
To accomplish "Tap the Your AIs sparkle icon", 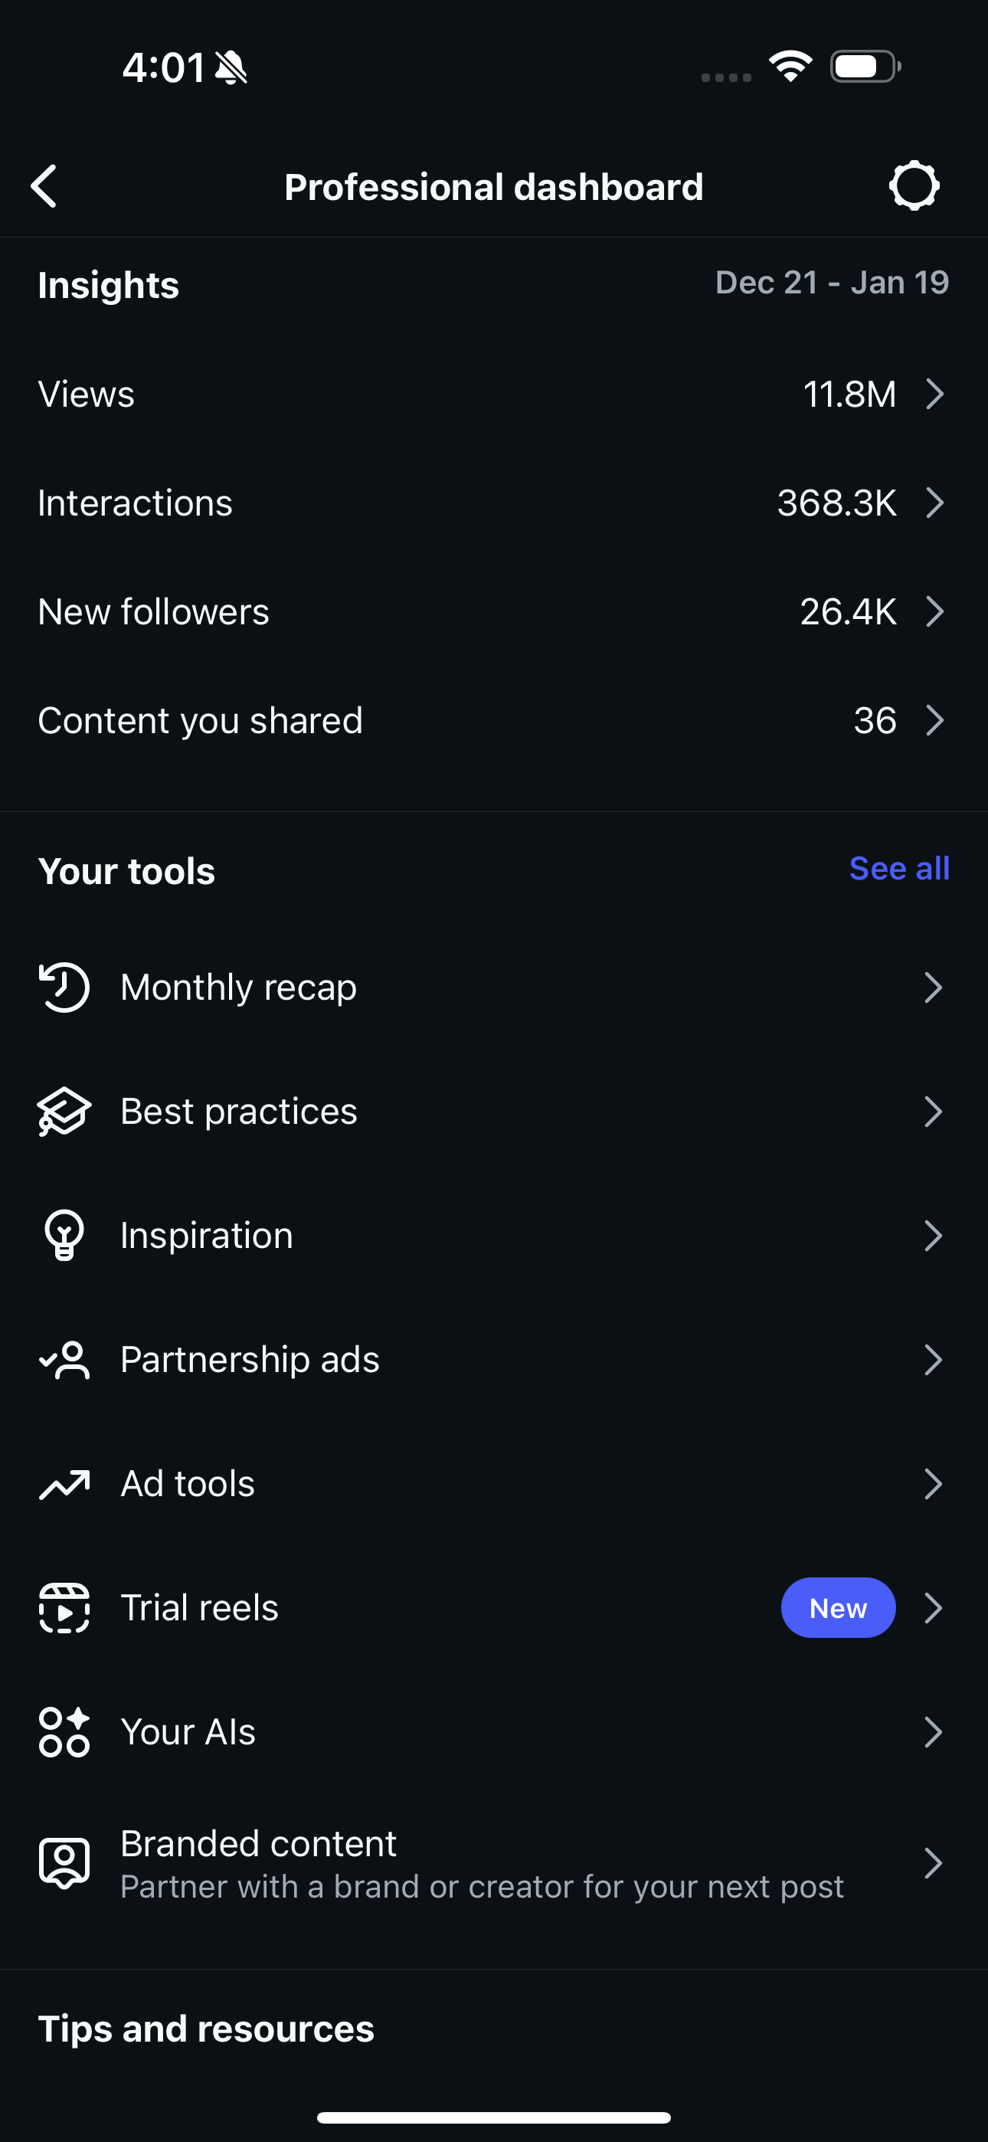I will [x=64, y=1732].
